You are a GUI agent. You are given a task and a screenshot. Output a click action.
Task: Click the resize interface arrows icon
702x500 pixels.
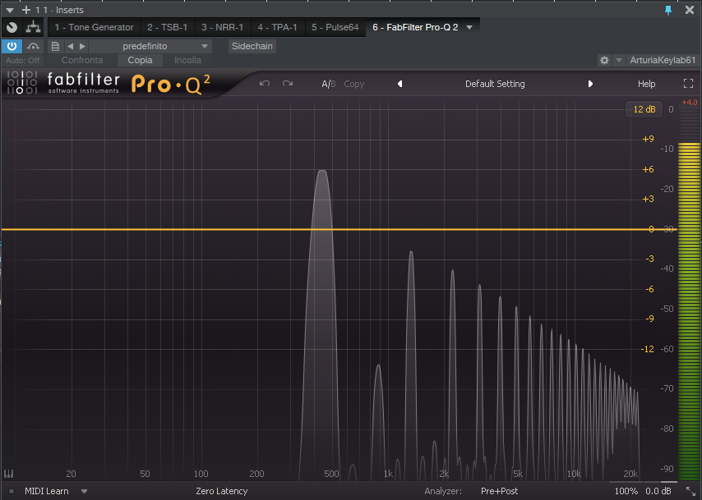(690, 492)
